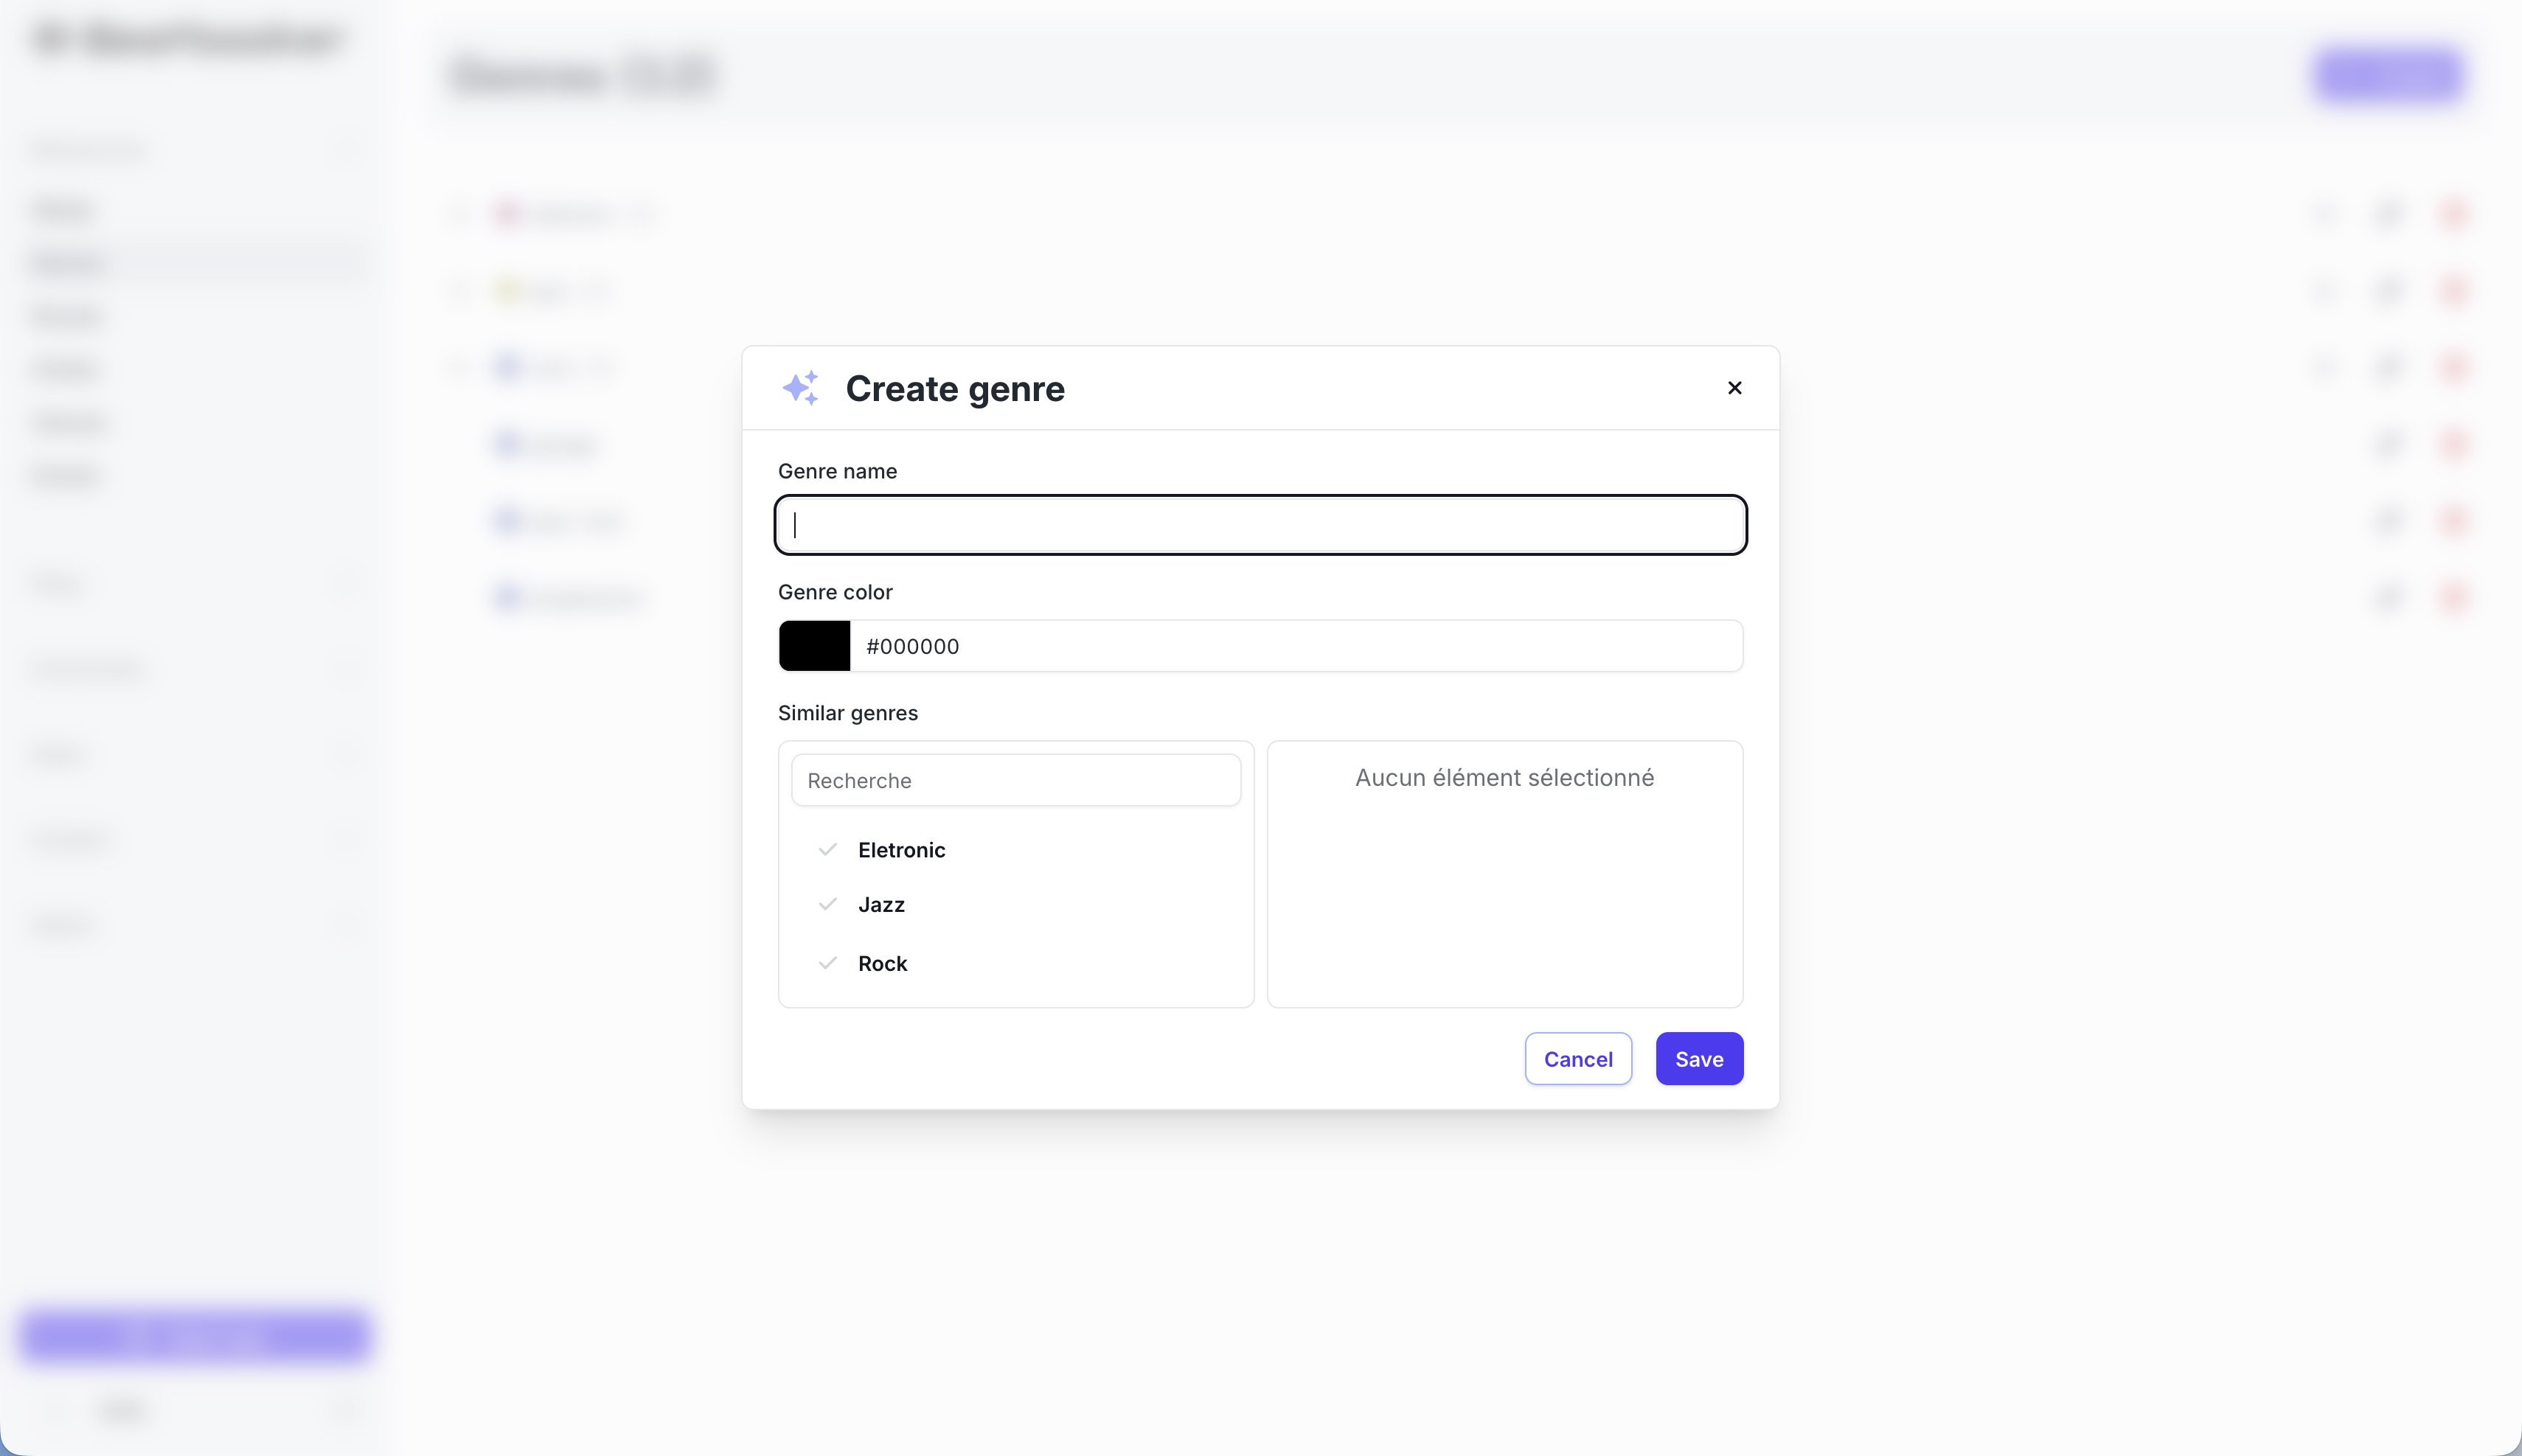
Task: Click the Similar genres label
Action: (x=847, y=713)
